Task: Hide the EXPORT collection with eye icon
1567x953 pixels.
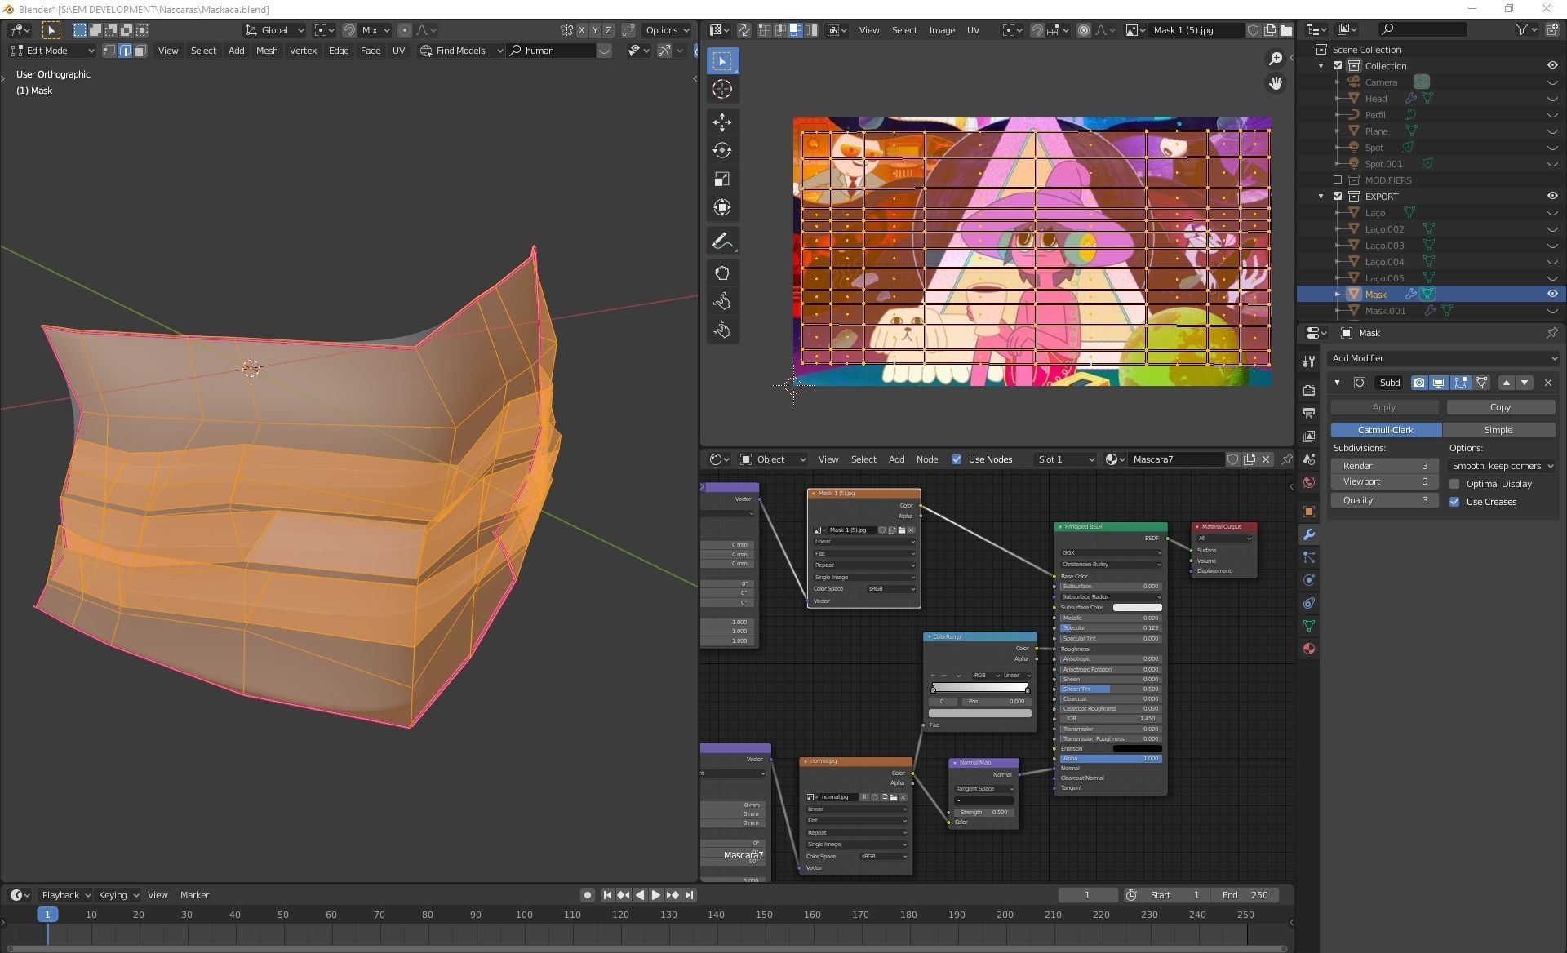Action: click(1551, 196)
